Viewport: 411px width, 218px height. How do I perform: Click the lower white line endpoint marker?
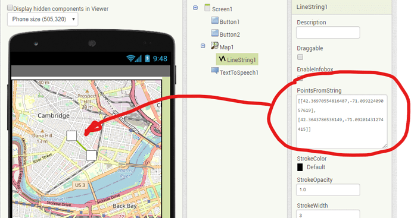(92, 155)
